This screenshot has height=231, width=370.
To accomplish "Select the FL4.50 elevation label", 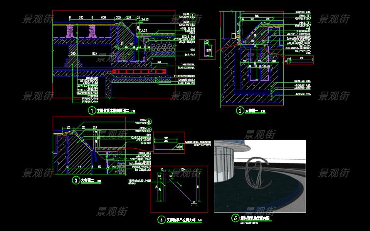I will click(145, 18).
